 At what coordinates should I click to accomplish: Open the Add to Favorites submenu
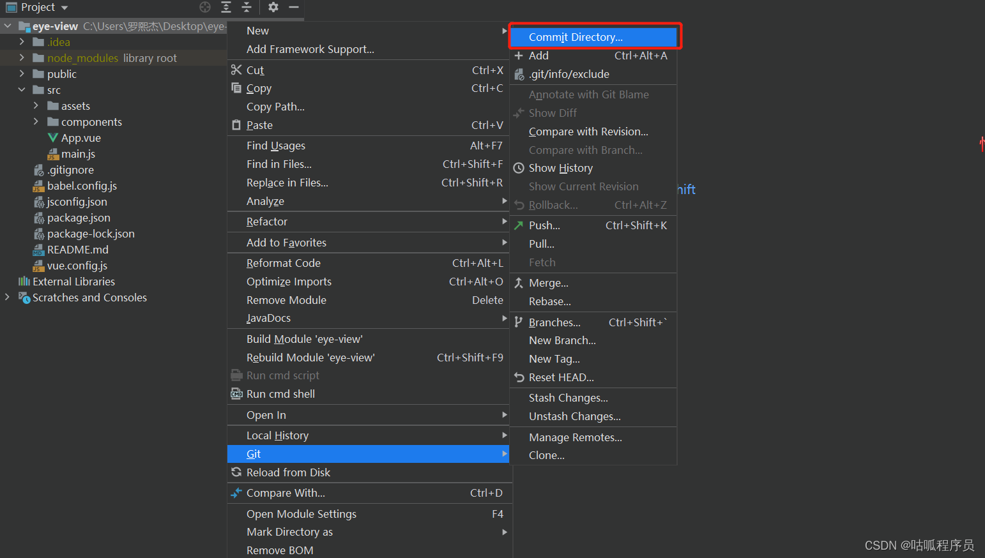[x=368, y=243]
